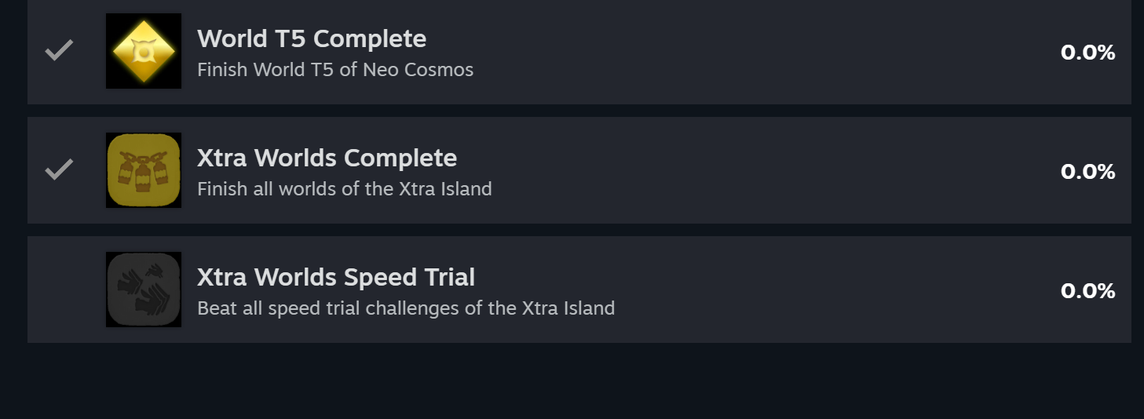Select the "World T5 Complete" achievement title
The width and height of the screenshot is (1144, 419).
[312, 38]
